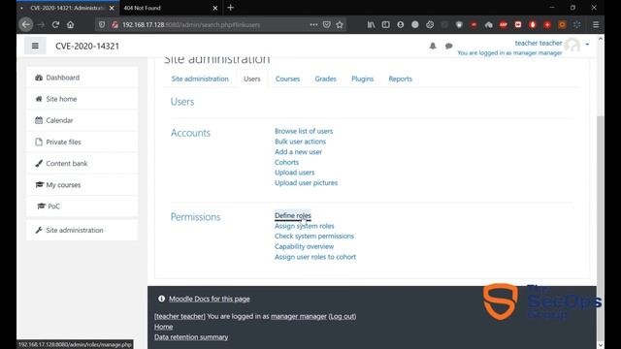Viewport: 621px width, 349px height.
Task: Open Capability overview link
Action: click(304, 246)
